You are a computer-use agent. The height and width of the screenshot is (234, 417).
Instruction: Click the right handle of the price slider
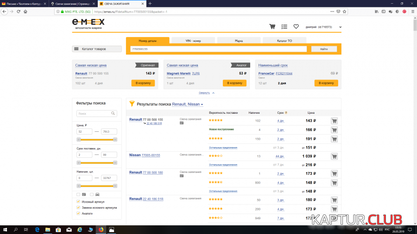[x=115, y=139]
